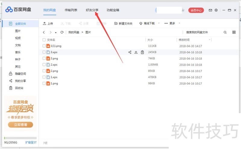The height and width of the screenshot is (149, 241).
Task: Click the three-dot more icon
Action: tap(166, 23)
